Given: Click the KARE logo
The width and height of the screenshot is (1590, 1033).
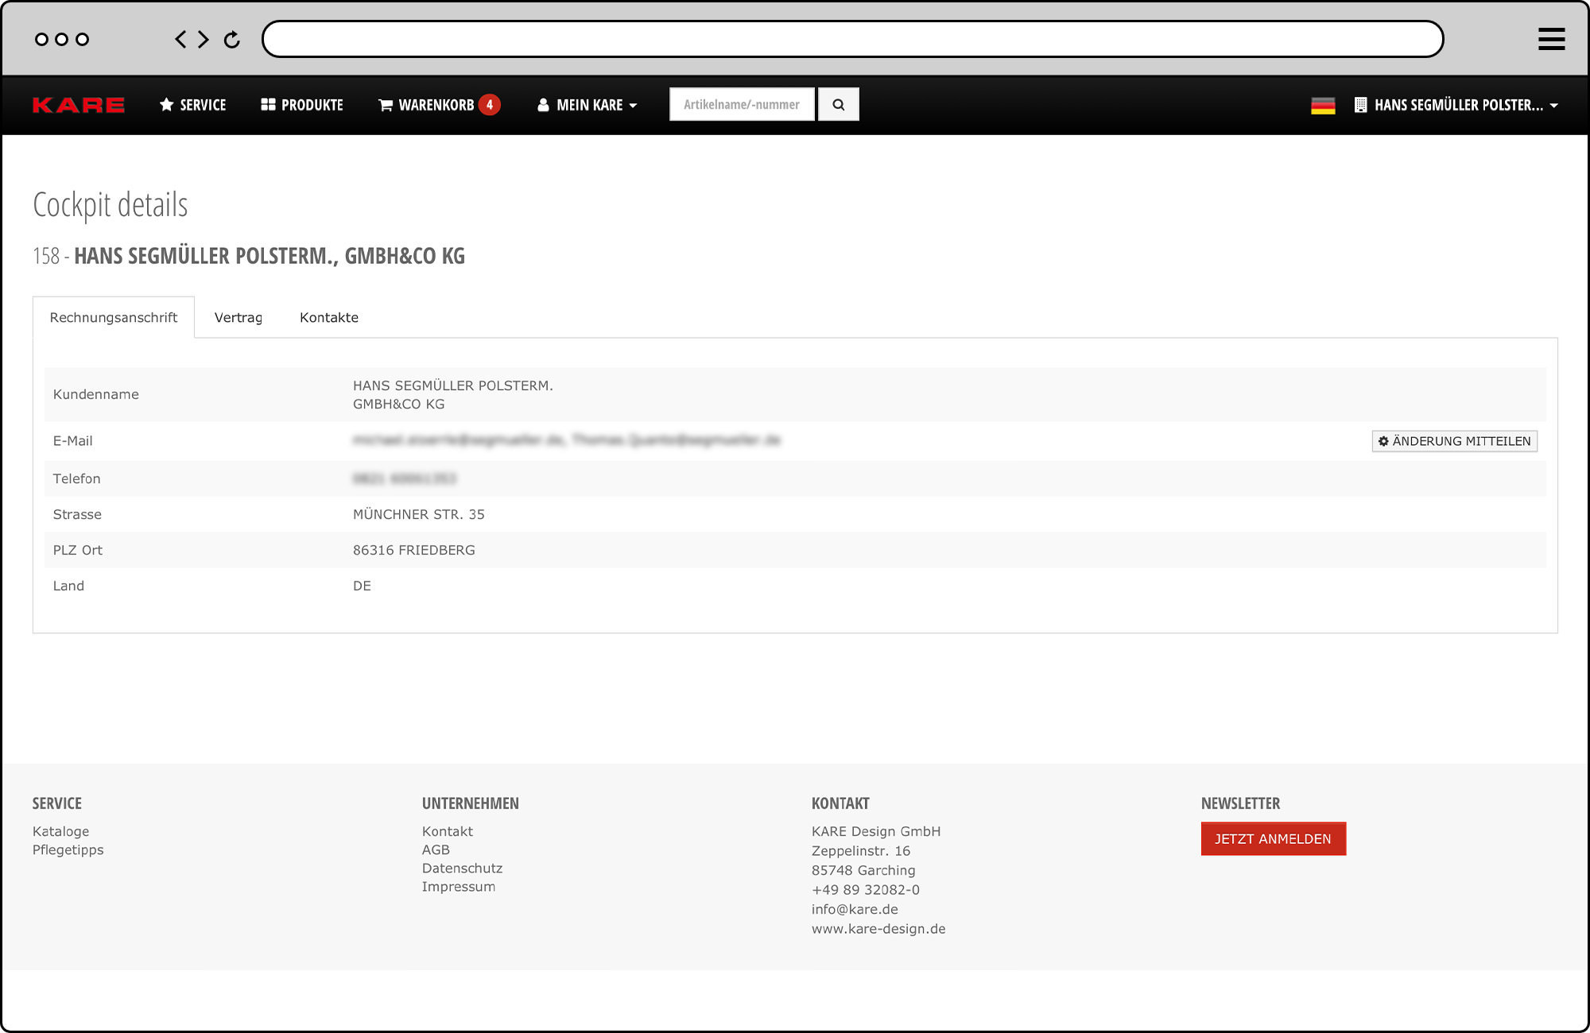Looking at the screenshot, I should click(78, 105).
